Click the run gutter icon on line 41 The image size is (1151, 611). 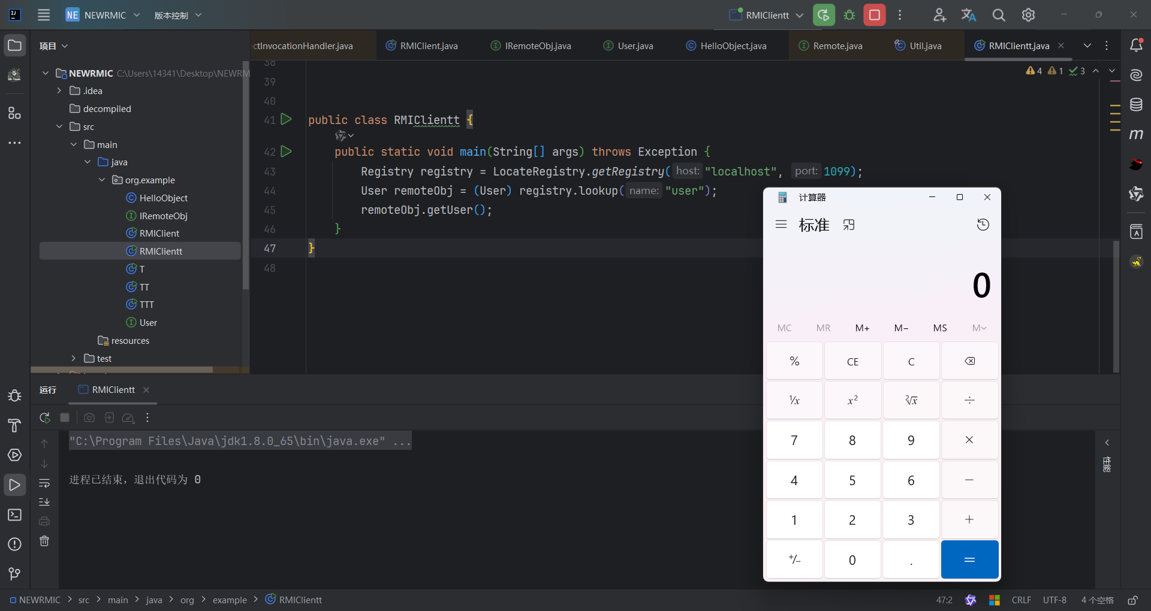pos(287,119)
